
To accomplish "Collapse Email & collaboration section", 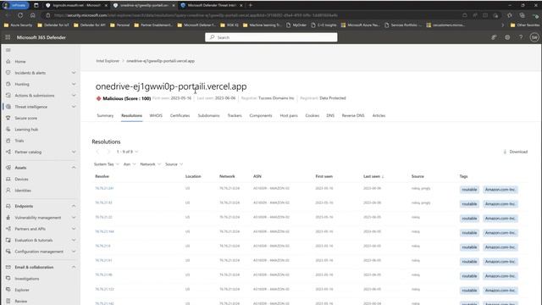I will click(74, 268).
